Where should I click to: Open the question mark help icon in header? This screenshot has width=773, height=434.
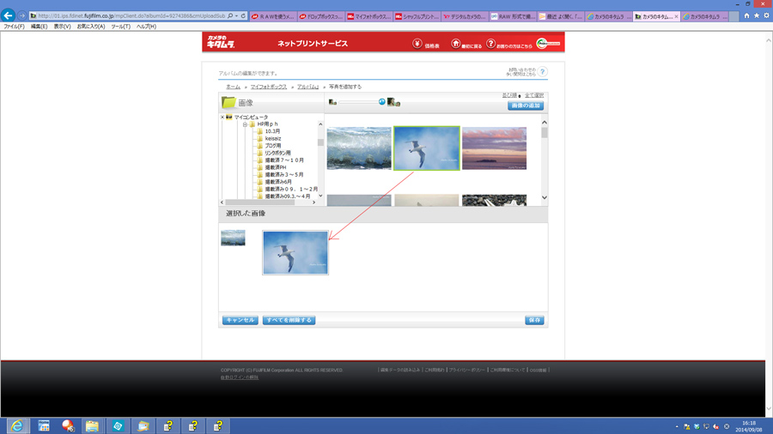tap(491, 44)
